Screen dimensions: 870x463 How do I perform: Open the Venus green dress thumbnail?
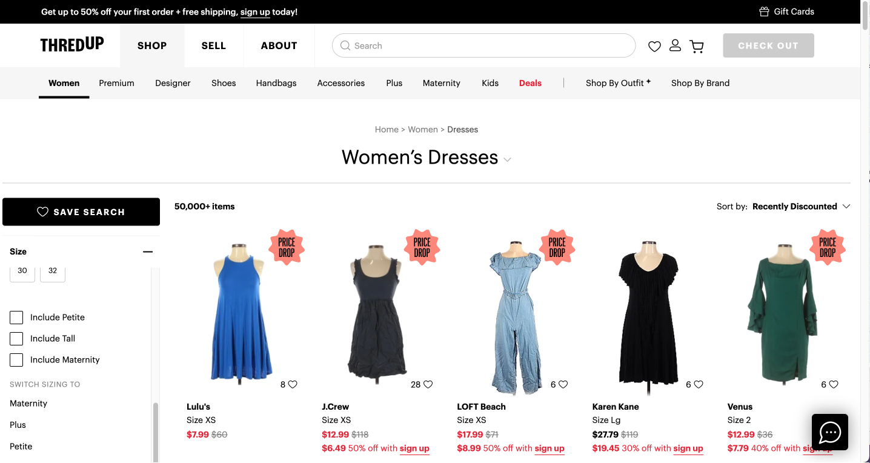782,312
